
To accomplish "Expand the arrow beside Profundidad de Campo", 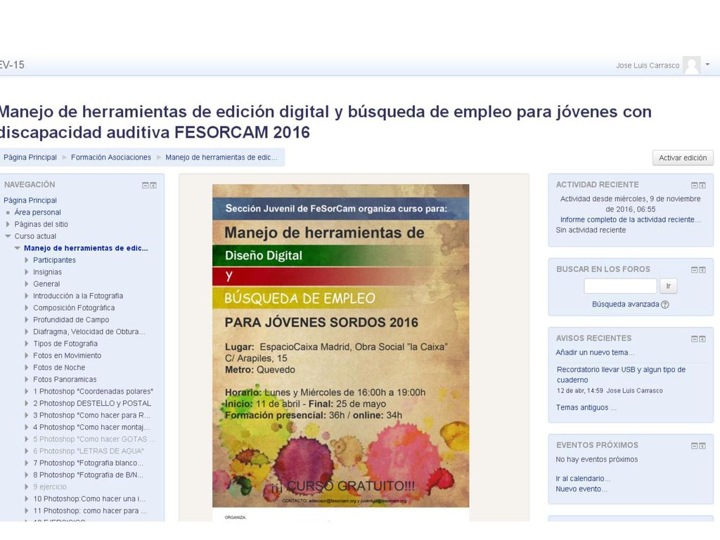I will (x=27, y=320).
